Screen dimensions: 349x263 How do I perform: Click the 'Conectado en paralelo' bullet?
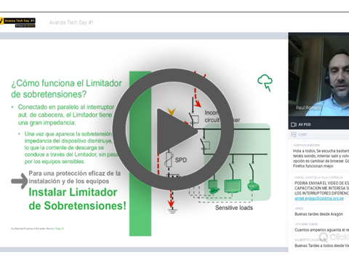coord(66,114)
